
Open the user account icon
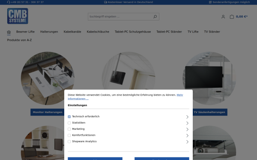[x=223, y=17]
